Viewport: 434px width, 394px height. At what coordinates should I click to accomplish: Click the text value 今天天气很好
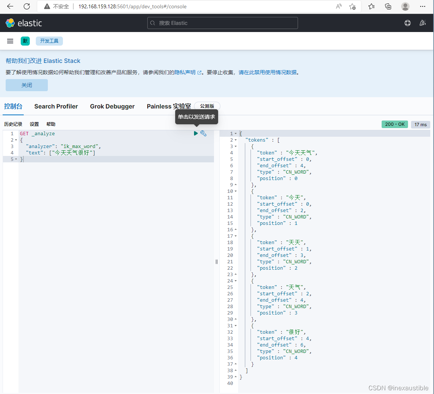pyautogui.click(x=72, y=153)
